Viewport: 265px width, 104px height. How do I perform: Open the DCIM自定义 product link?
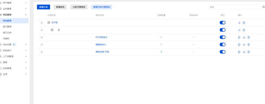click(x=101, y=37)
